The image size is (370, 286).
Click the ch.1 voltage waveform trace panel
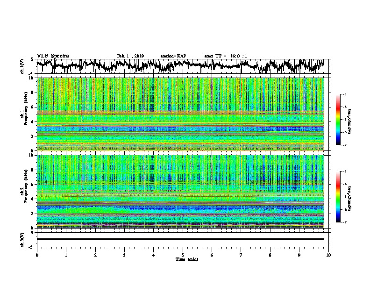pyautogui.click(x=183, y=66)
